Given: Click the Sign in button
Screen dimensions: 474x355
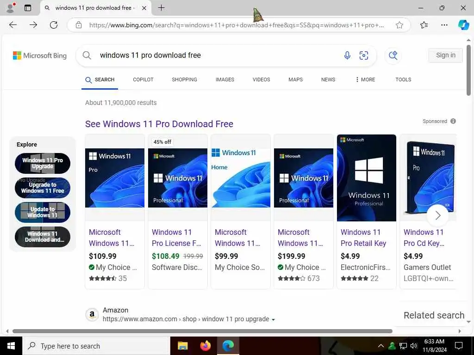Looking at the screenshot, I should point(446,55).
